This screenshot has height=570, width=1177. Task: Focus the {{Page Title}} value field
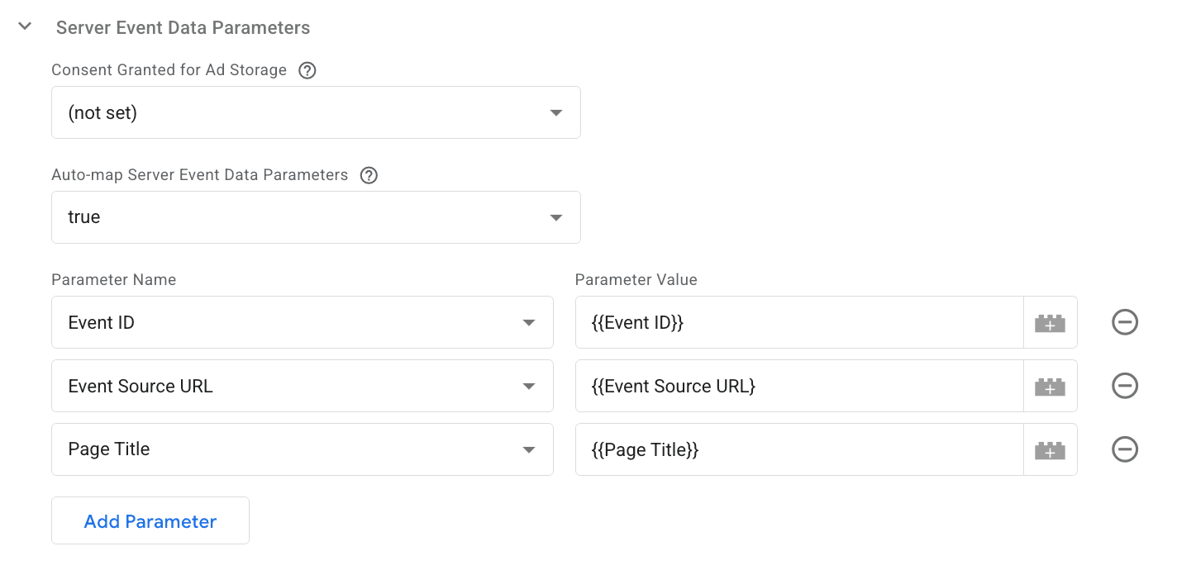coord(799,449)
